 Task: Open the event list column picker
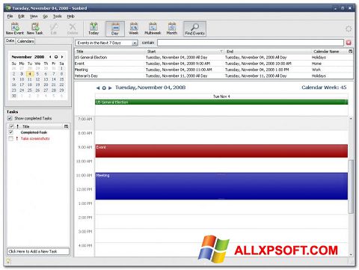click(351, 52)
